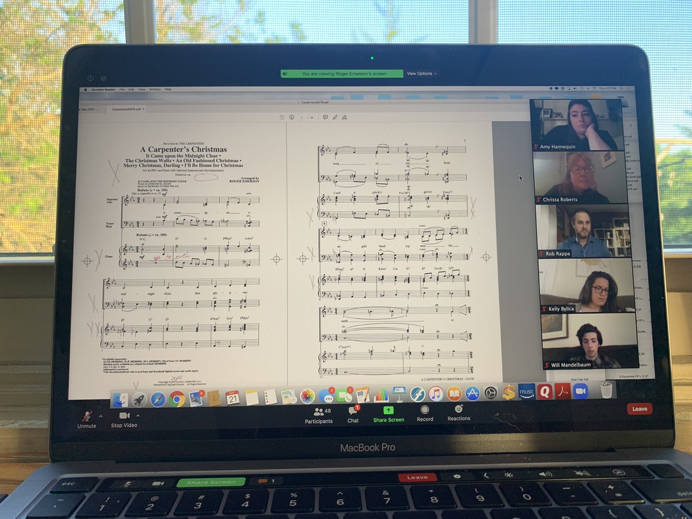Select Christa Roberts' video thumbnail
The height and width of the screenshot is (519, 692).
point(580,177)
